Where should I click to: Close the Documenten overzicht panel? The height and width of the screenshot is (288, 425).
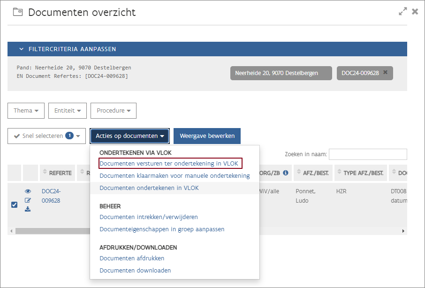(x=415, y=12)
